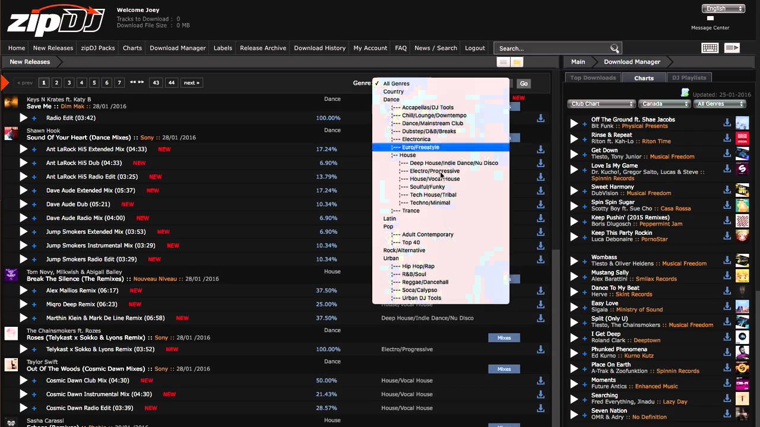Add Cosmic Dawn Club Mix with plus icon
The width and height of the screenshot is (760, 427).
click(34, 381)
